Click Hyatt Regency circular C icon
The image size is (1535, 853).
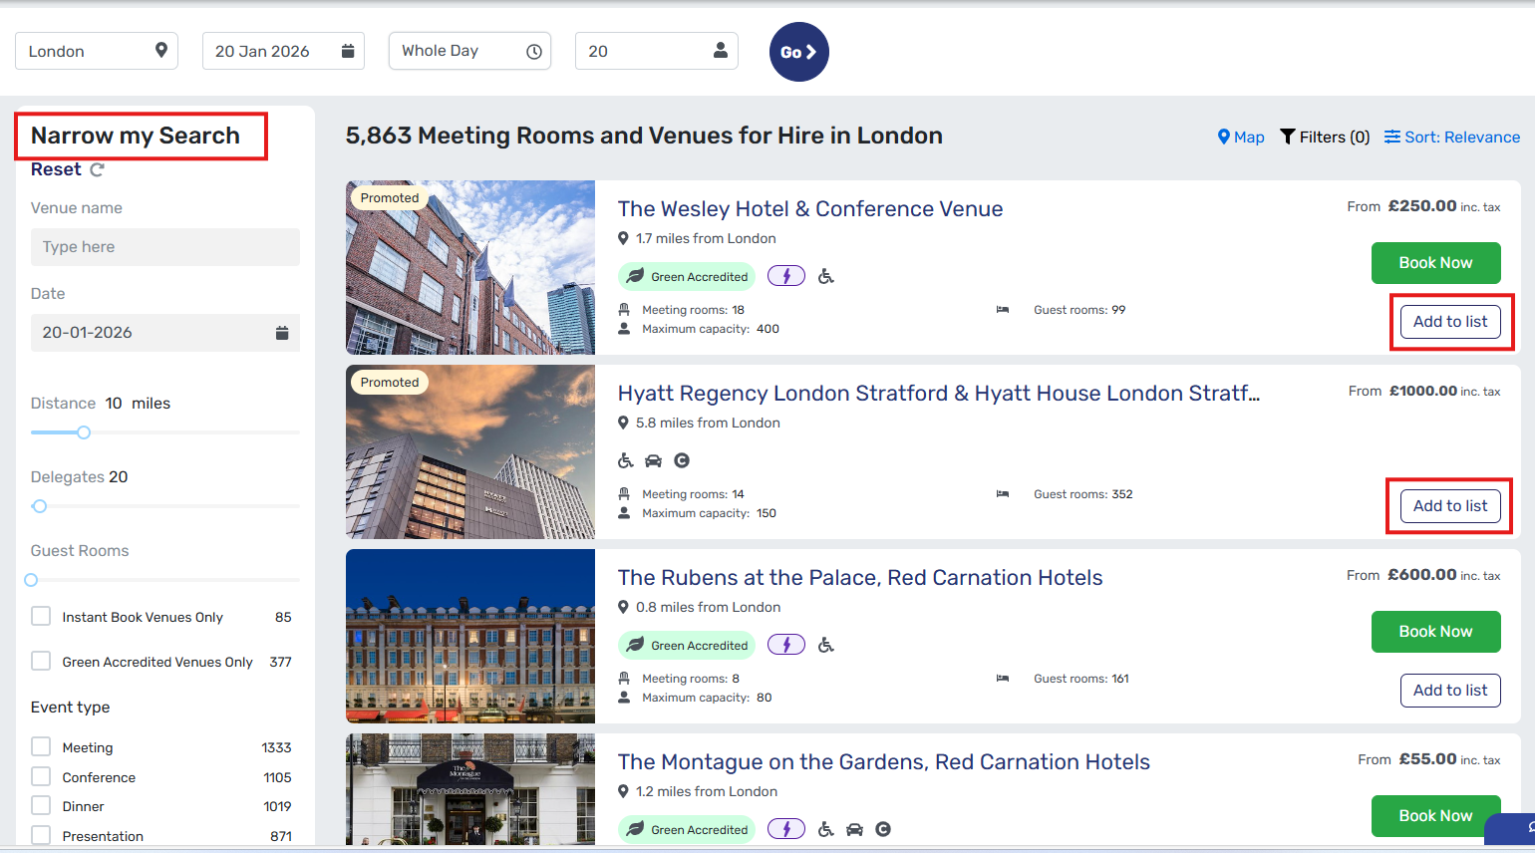tap(682, 460)
